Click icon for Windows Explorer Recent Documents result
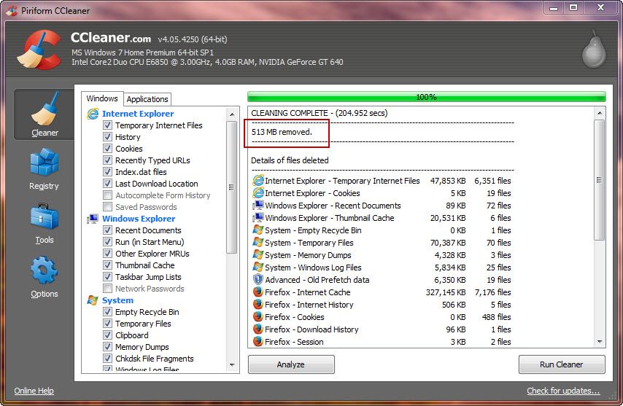 [258, 205]
